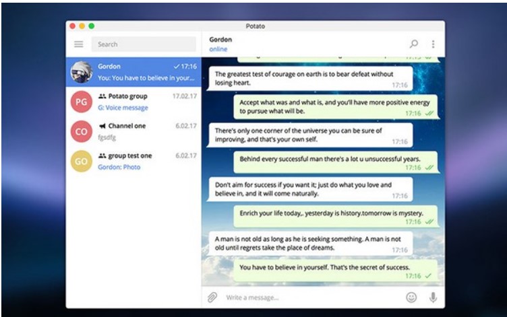Click message 'Behind every successful man'

335,162
